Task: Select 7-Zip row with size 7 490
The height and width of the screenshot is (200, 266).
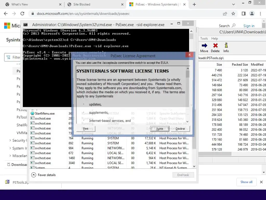Action: coord(232,70)
